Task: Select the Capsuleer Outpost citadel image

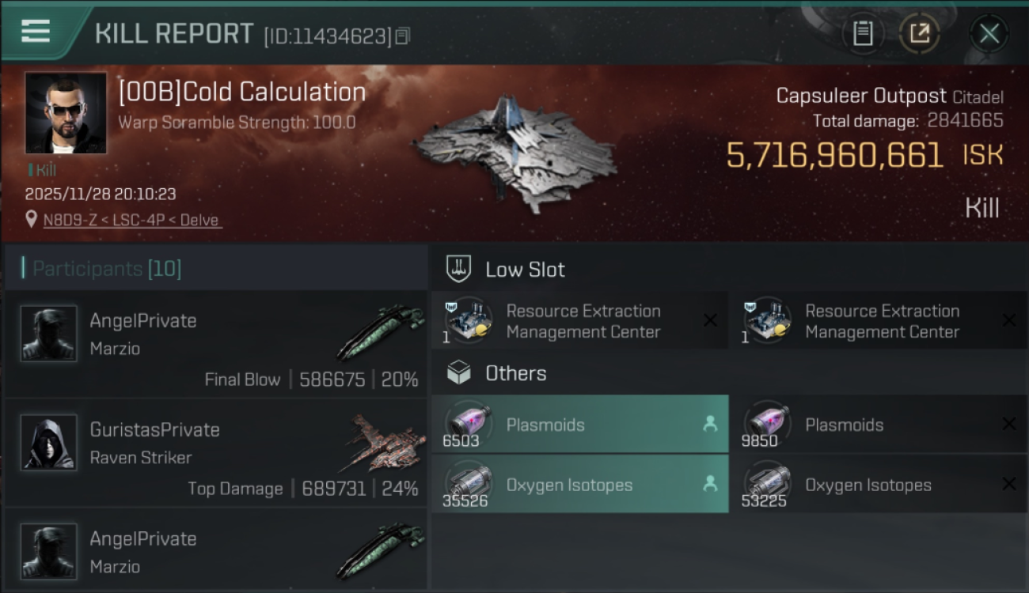Action: point(513,152)
